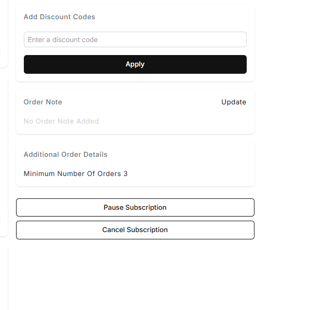Viewport: 326px width, 310px height.
Task: Select the Add Discount Codes heading
Action: [60, 17]
